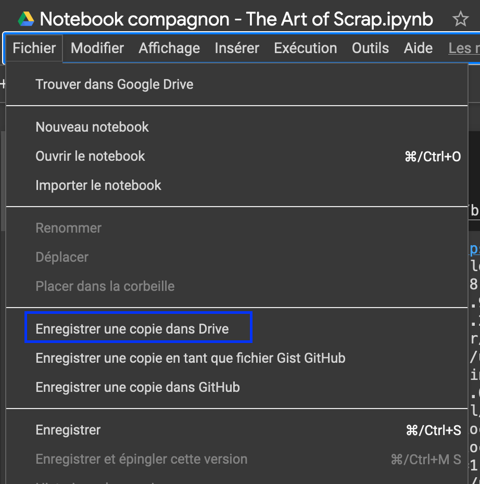
Task: Open the Exécution menu
Action: (x=305, y=48)
